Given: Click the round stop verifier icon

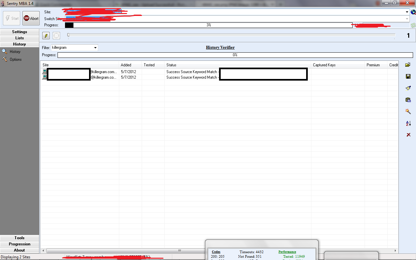Looking at the screenshot, I should 56,35.
